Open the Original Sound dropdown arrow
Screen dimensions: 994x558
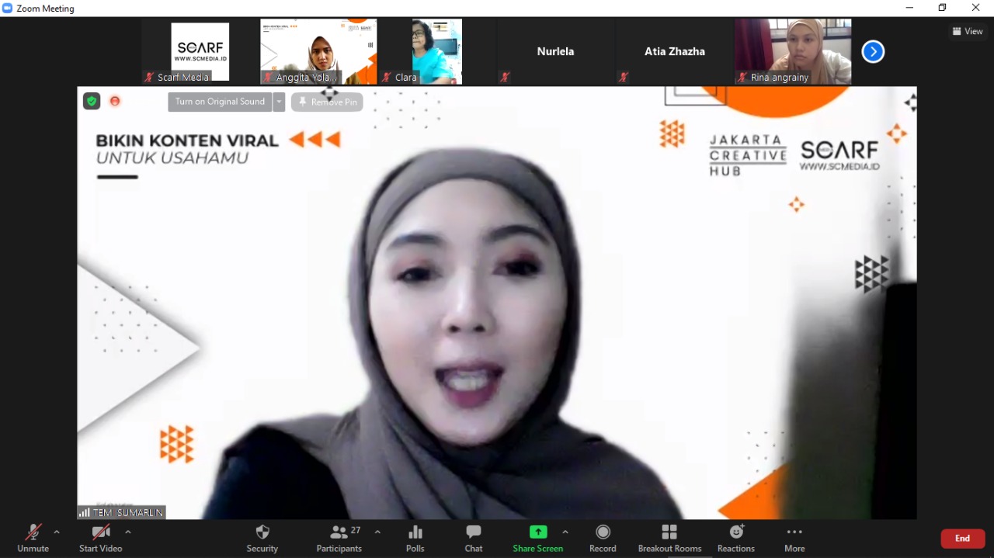279,102
